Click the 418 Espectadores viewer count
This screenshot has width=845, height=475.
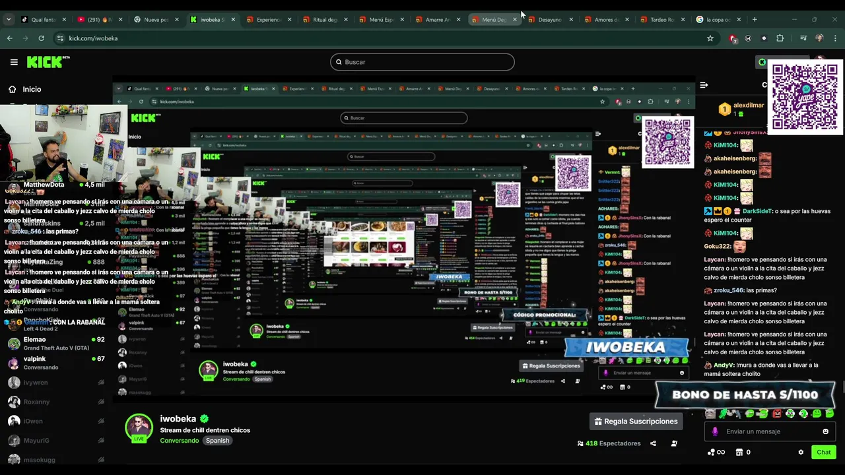pyautogui.click(x=609, y=443)
